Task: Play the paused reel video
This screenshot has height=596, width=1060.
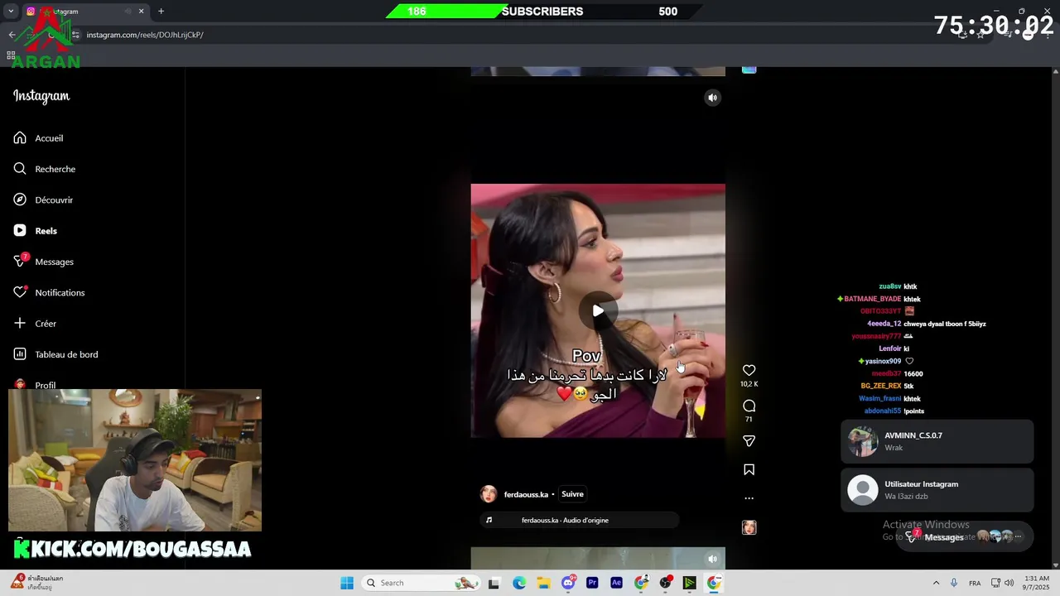Action: (x=598, y=311)
